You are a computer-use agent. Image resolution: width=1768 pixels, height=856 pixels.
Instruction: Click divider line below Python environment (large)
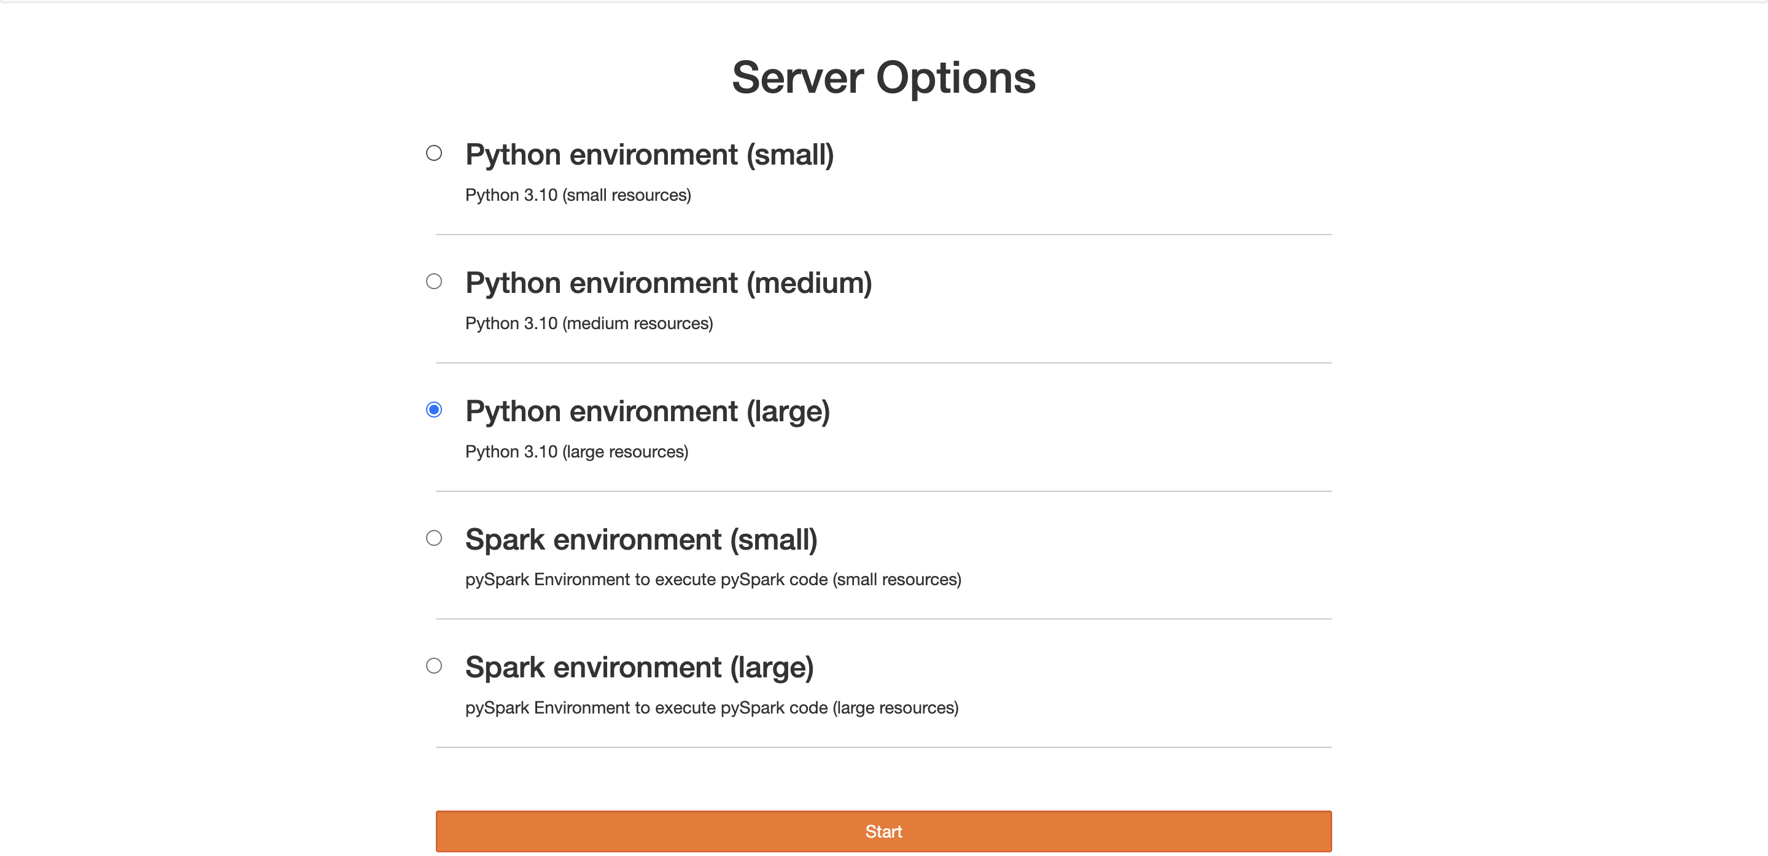[x=883, y=491]
